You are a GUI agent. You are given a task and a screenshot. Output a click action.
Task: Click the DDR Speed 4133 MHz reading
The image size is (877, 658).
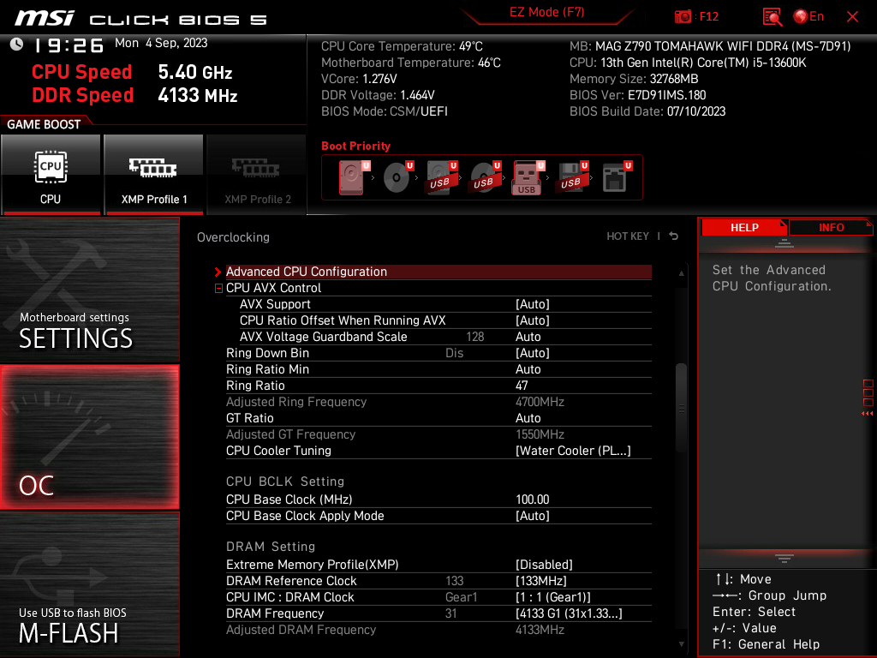pos(134,95)
